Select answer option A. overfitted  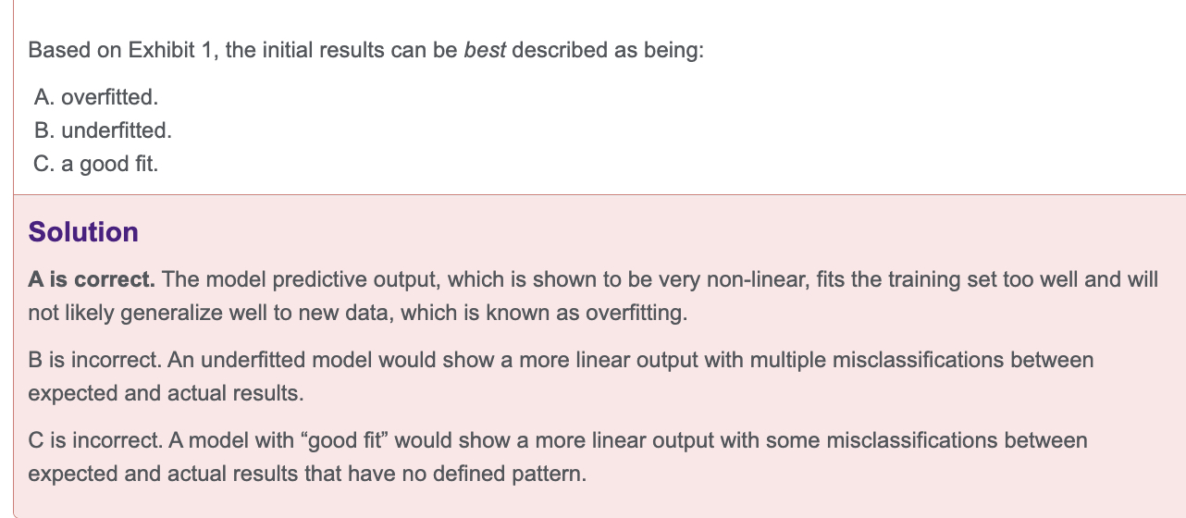point(89,96)
